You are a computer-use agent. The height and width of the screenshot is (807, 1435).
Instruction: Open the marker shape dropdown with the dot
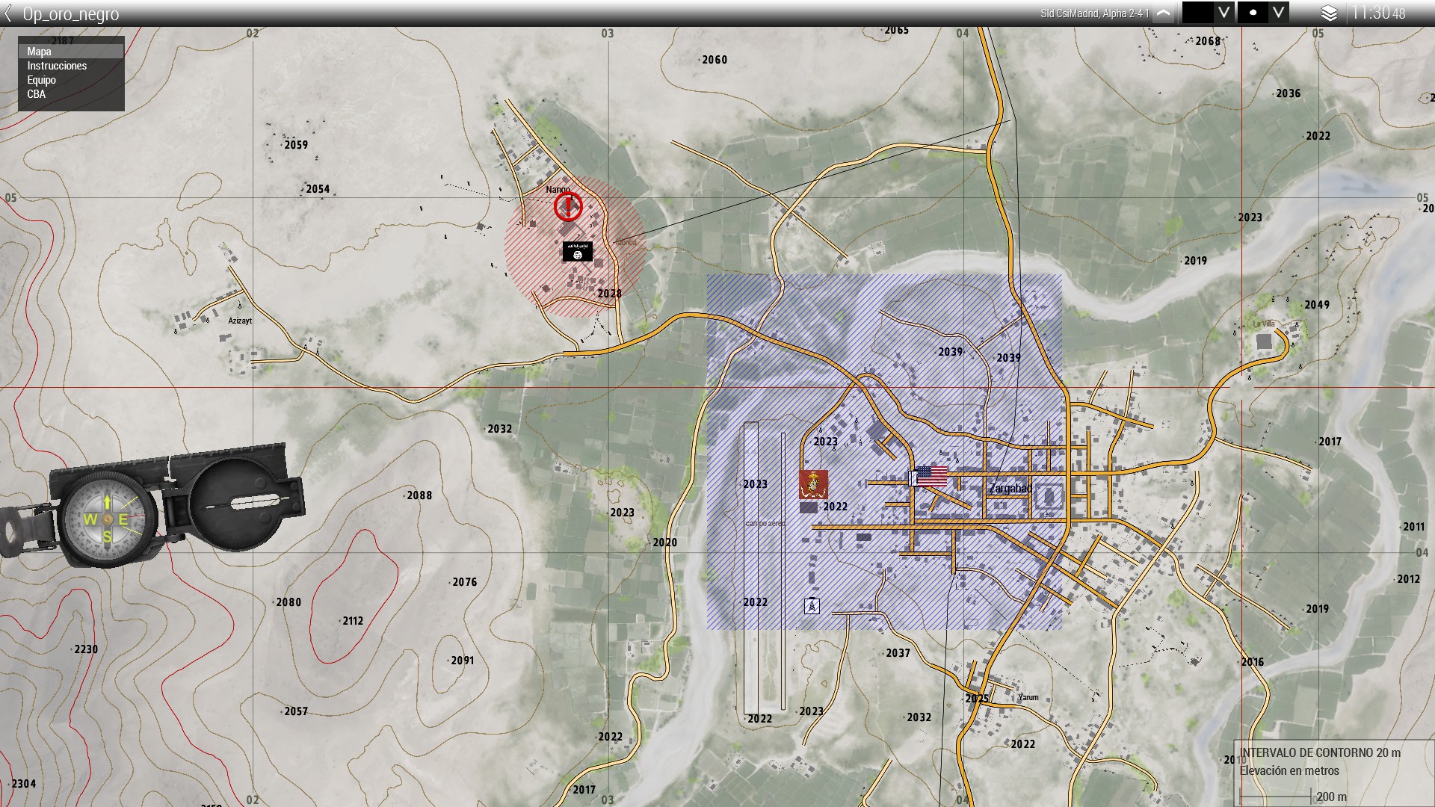click(x=1279, y=13)
